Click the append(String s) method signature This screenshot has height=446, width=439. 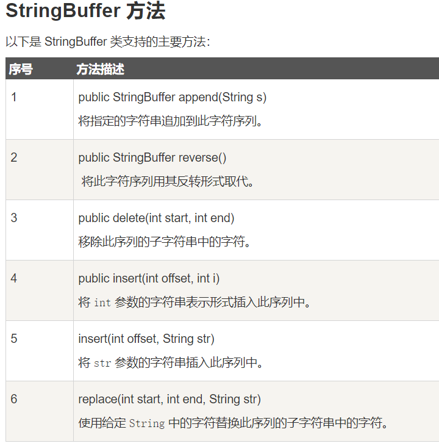[x=173, y=97]
